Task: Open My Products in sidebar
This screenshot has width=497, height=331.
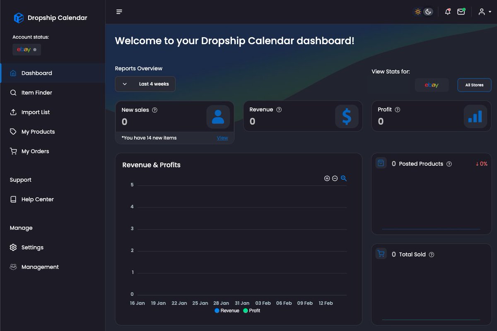Action: (53, 132)
